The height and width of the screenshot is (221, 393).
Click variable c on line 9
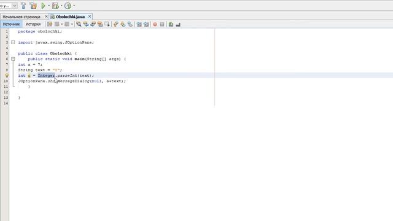[x=29, y=76]
